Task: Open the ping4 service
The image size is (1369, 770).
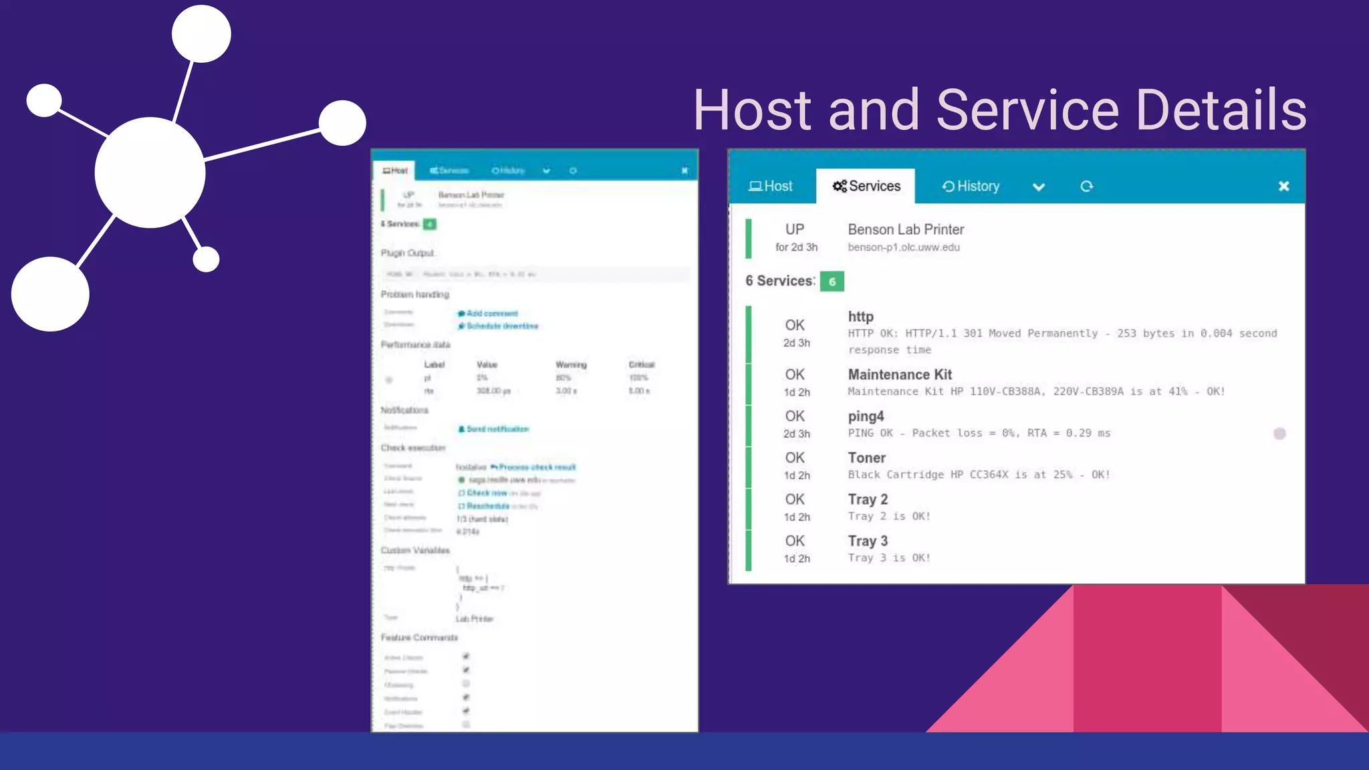Action: coord(866,416)
